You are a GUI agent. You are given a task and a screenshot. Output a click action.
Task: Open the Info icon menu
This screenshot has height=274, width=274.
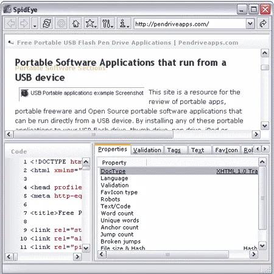point(124,24)
